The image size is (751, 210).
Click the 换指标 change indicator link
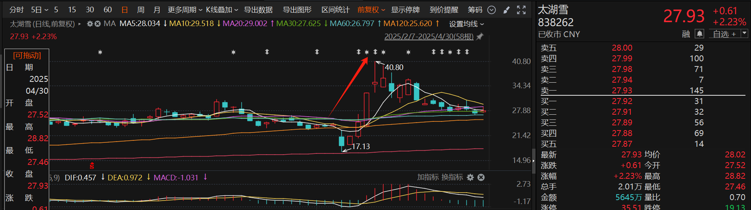[x=452, y=177]
